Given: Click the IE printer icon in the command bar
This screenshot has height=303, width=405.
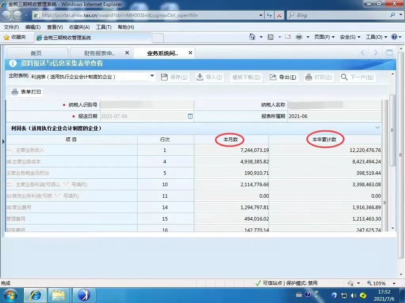Looking at the screenshot, I should click(x=299, y=37).
